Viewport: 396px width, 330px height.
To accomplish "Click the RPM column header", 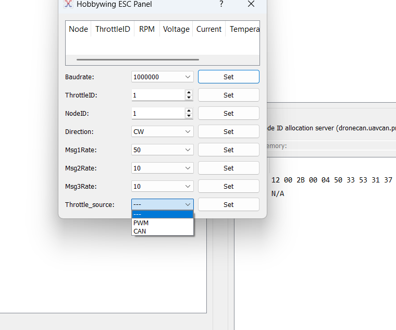I will coord(147,29).
